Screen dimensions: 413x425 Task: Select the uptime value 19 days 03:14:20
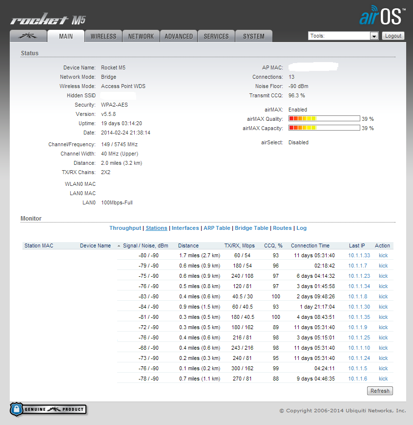point(122,123)
